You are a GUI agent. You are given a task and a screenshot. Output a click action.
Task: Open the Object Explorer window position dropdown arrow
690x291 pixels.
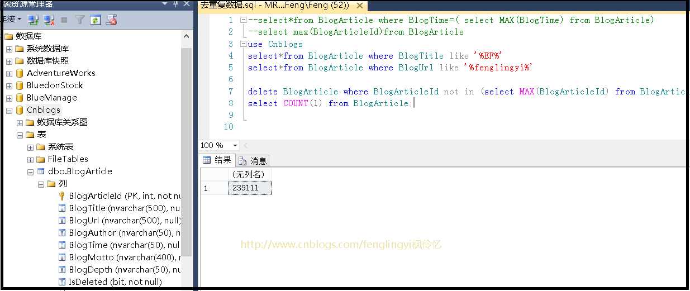[x=165, y=4]
